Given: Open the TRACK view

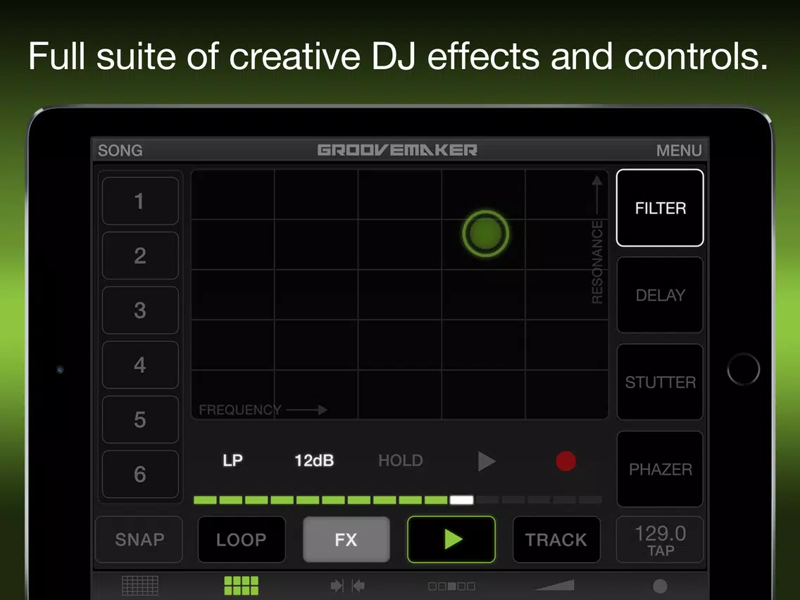Looking at the screenshot, I should click(556, 540).
